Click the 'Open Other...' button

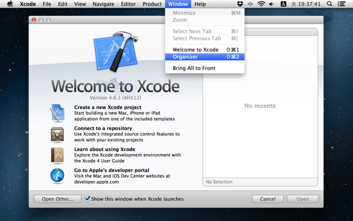(x=58, y=199)
